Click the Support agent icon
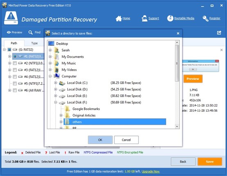The width and height of the screenshot is (227, 176). (144, 18)
